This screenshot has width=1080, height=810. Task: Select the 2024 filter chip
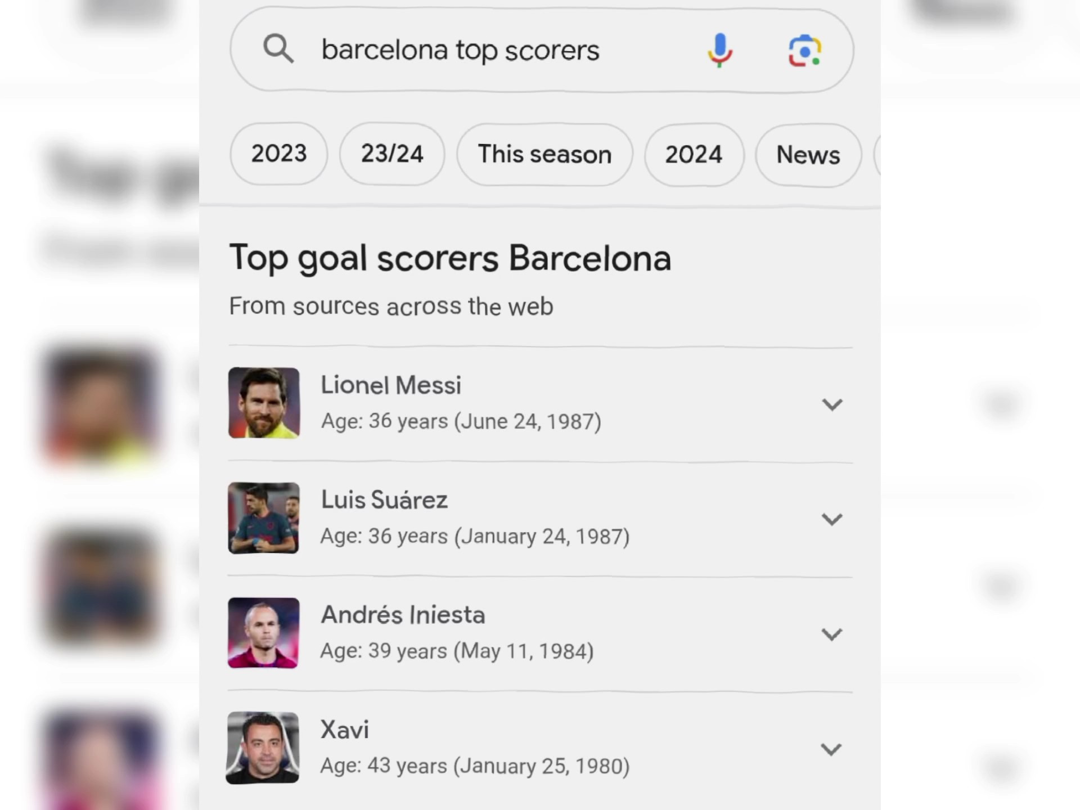[694, 155]
